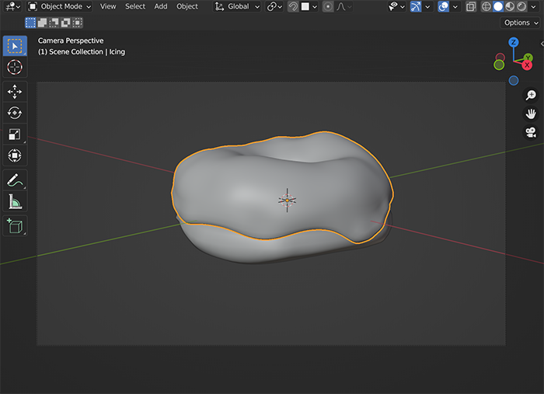Open the Add menu
This screenshot has height=394, width=544.
[x=160, y=6]
